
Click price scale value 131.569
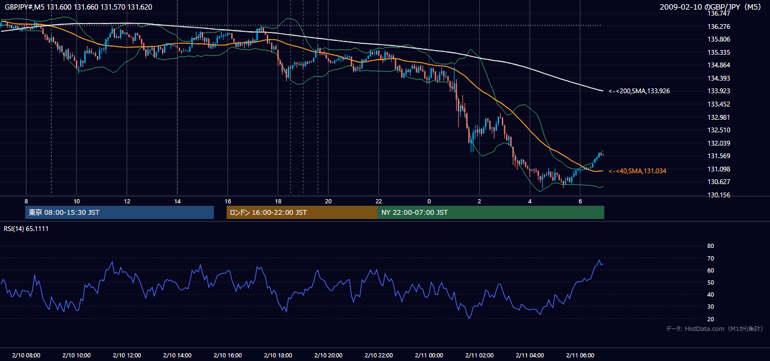click(x=718, y=156)
